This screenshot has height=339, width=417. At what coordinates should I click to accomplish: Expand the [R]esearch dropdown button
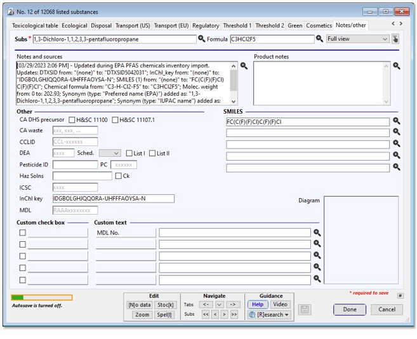pyautogui.click(x=269, y=315)
